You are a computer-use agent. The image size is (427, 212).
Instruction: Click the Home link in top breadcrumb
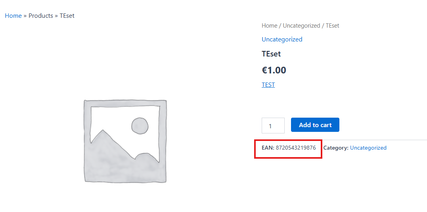13,16
